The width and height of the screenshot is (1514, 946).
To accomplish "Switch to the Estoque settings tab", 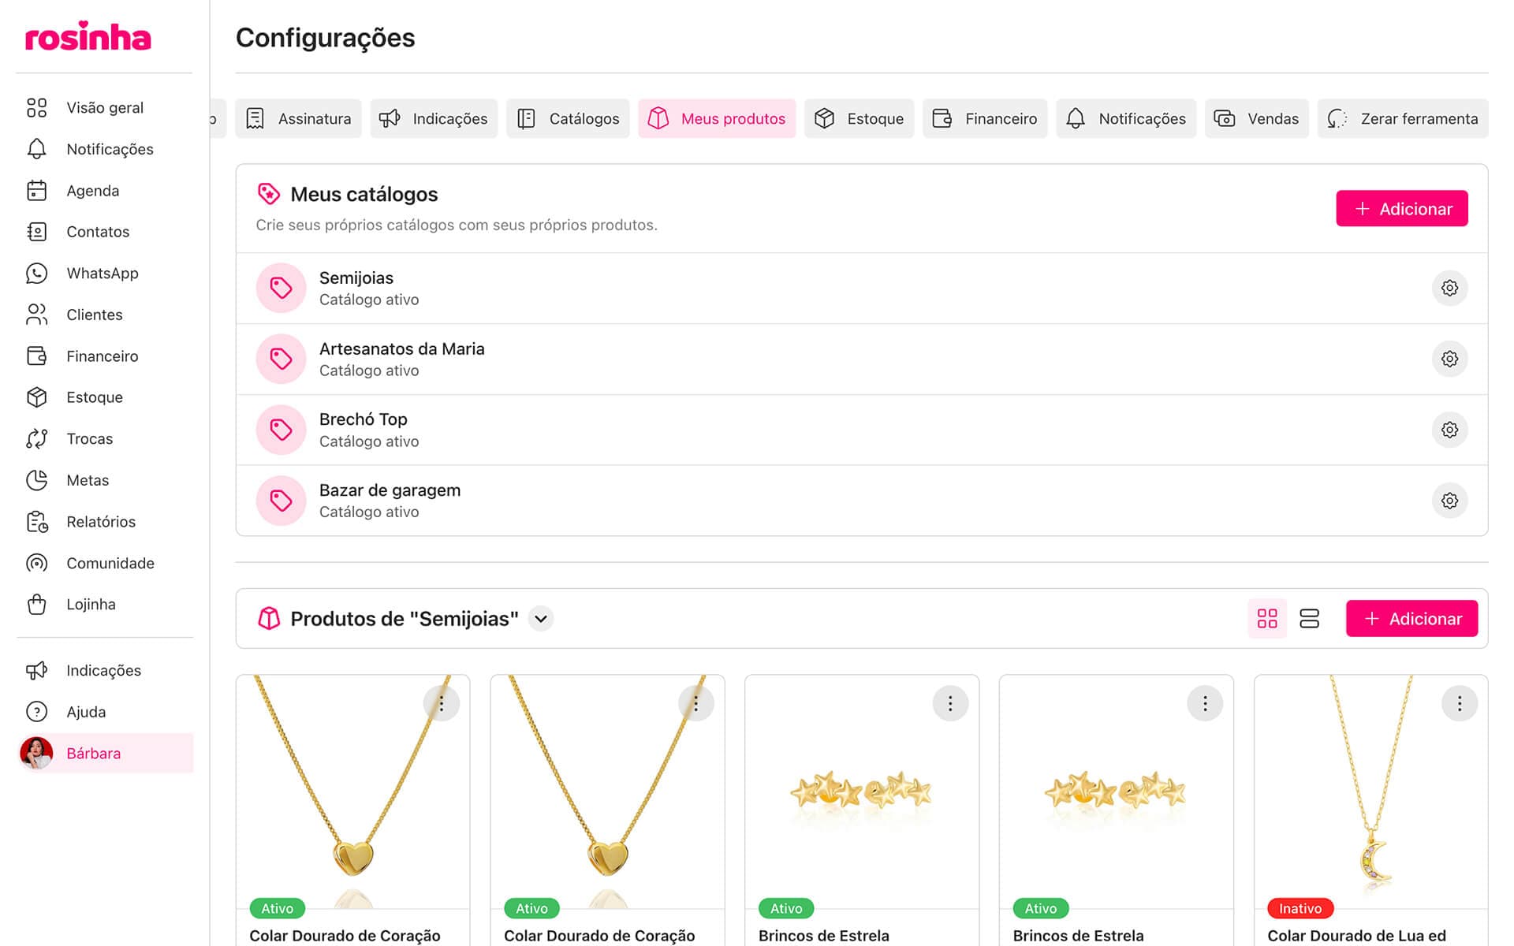I will pyautogui.click(x=859, y=118).
